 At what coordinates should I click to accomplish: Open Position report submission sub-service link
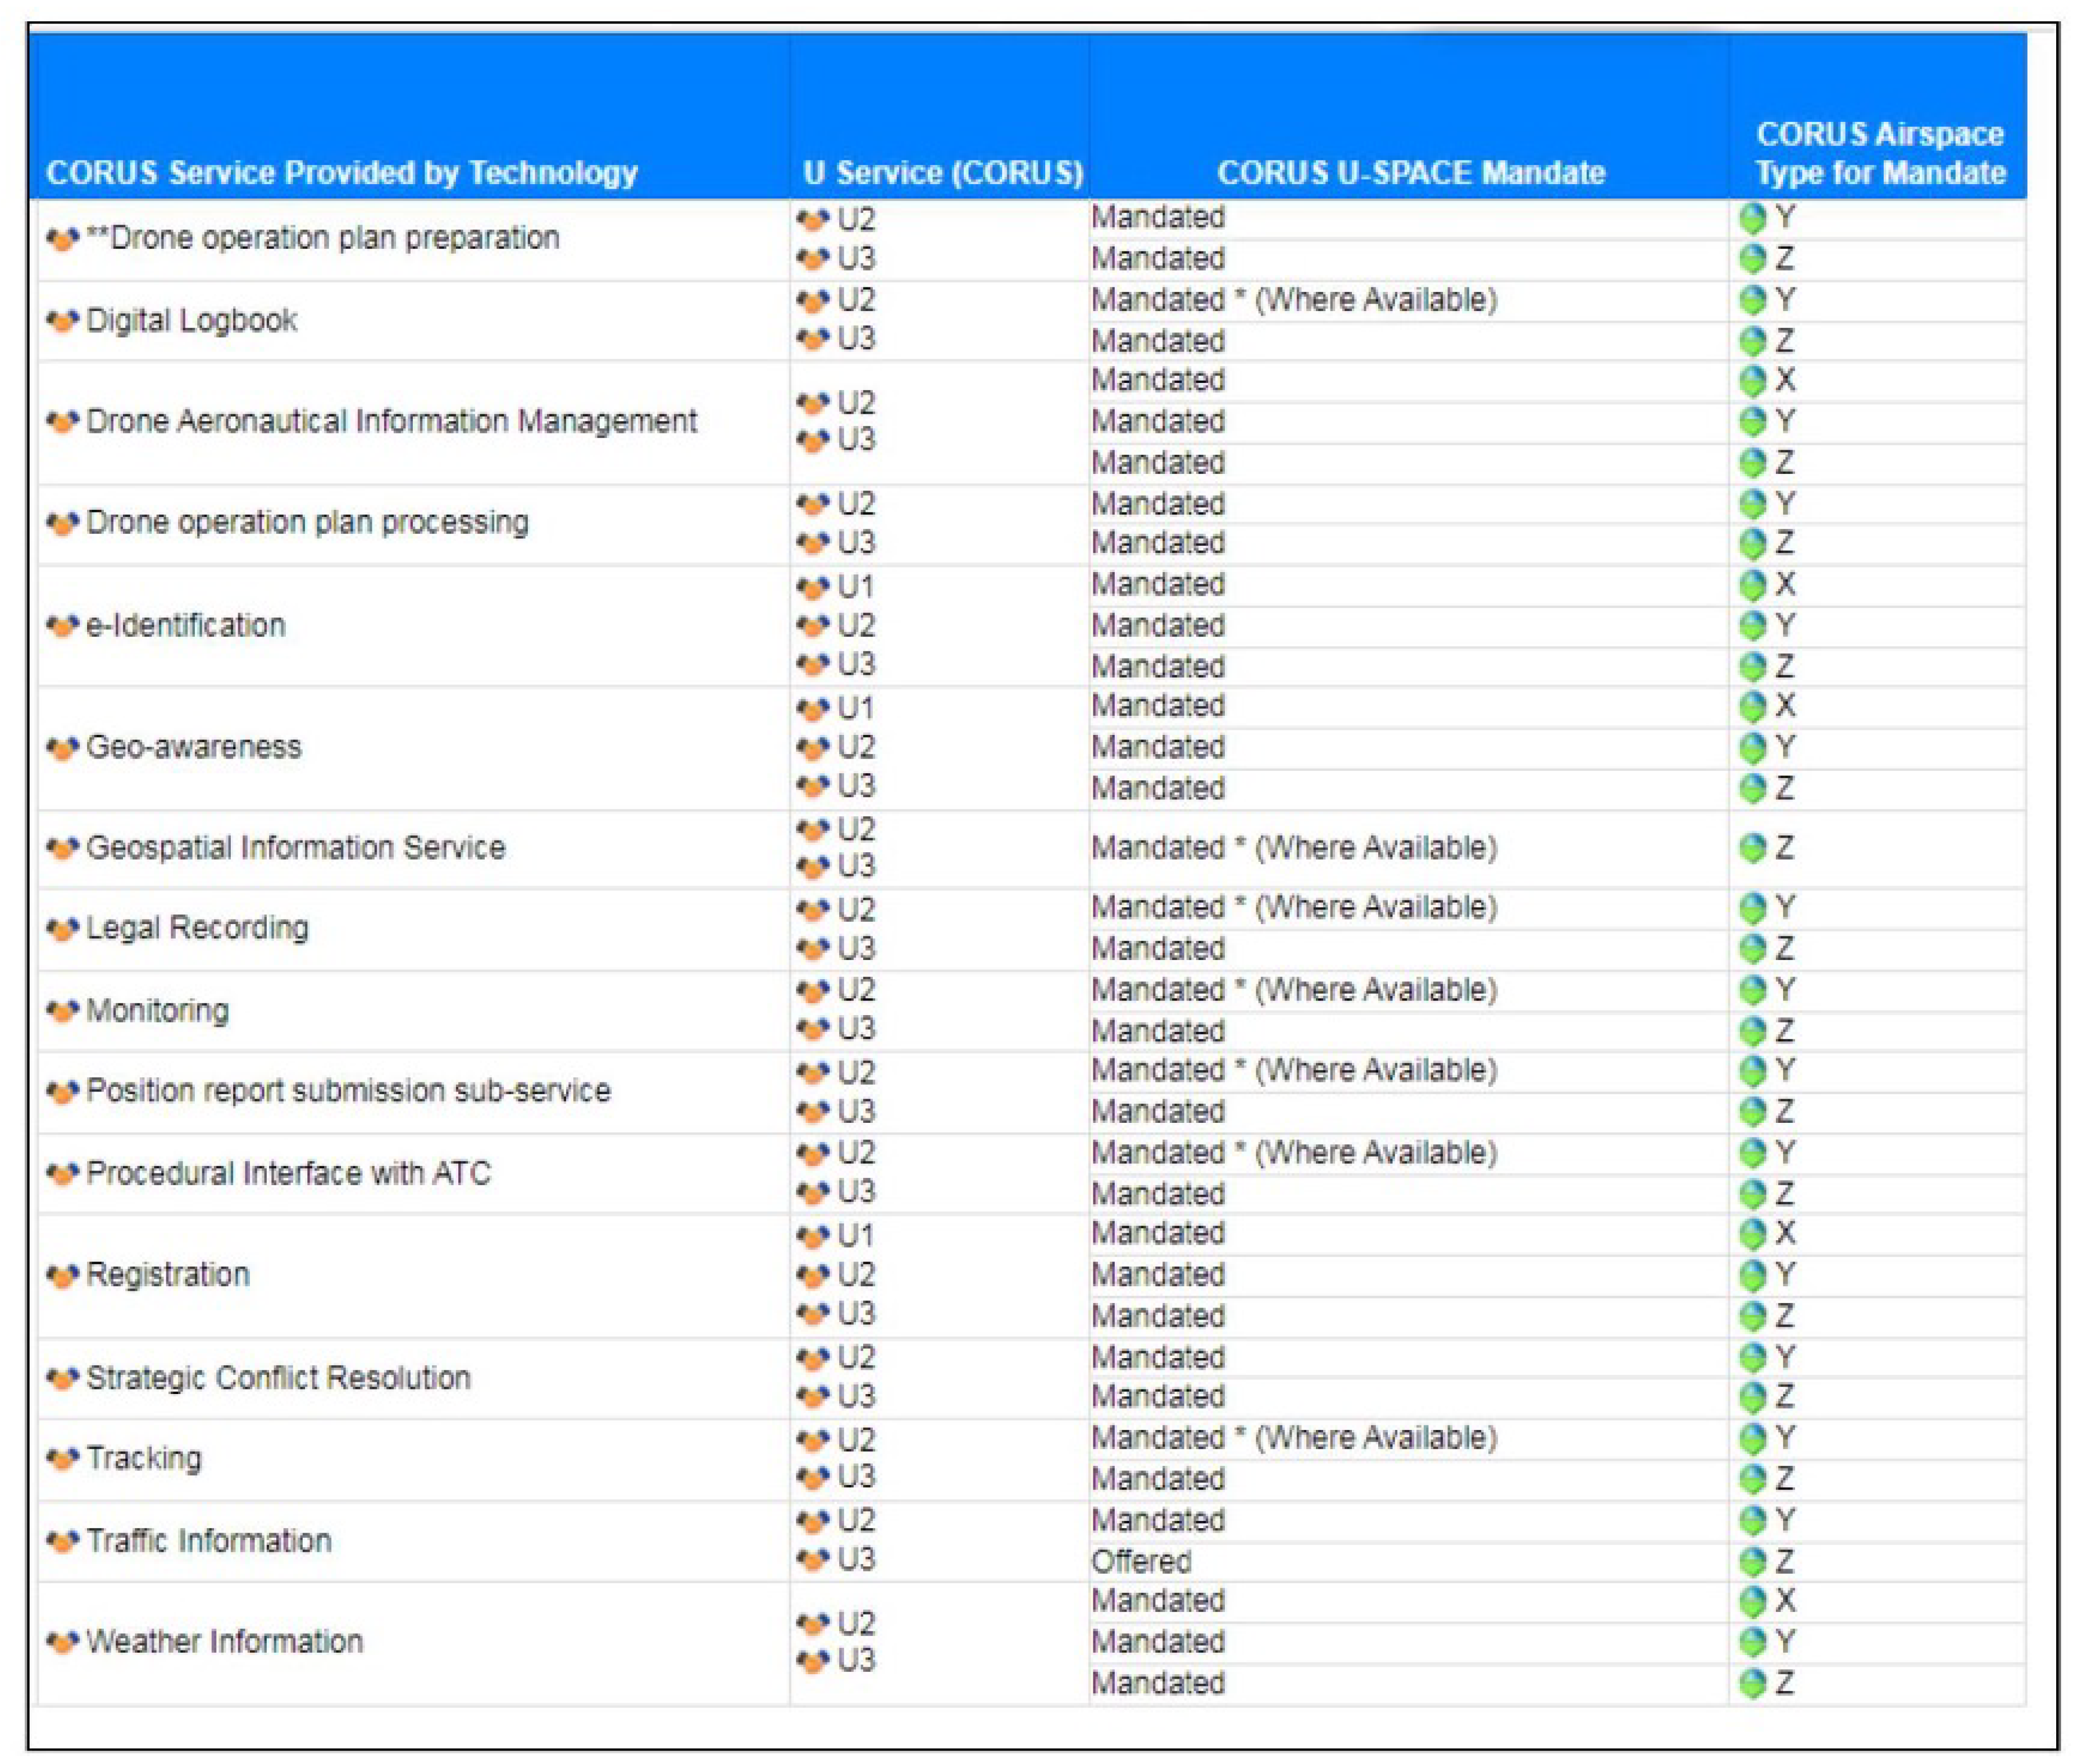[348, 1090]
